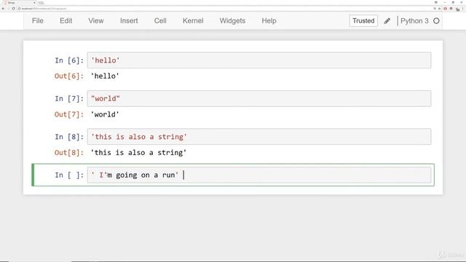This screenshot has width=466, height=262.
Task: Click into the 'this is also a string' cell
Action: [259, 137]
